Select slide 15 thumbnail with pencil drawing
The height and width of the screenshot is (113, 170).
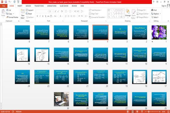42,55
